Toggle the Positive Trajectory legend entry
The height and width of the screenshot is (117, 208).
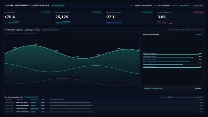[x=175, y=30]
